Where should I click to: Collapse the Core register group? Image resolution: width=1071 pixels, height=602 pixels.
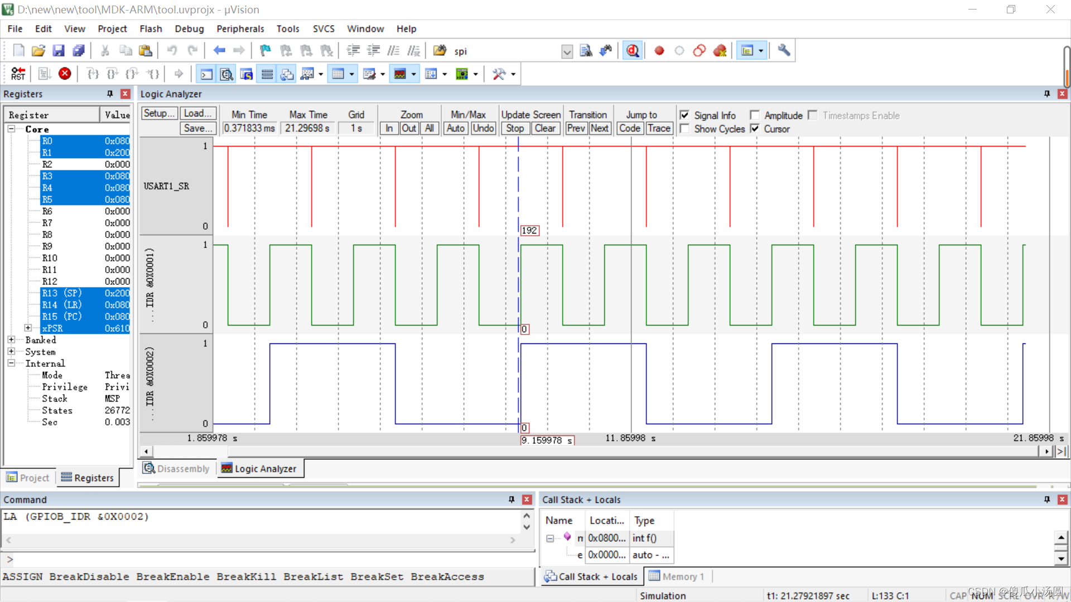tap(11, 129)
